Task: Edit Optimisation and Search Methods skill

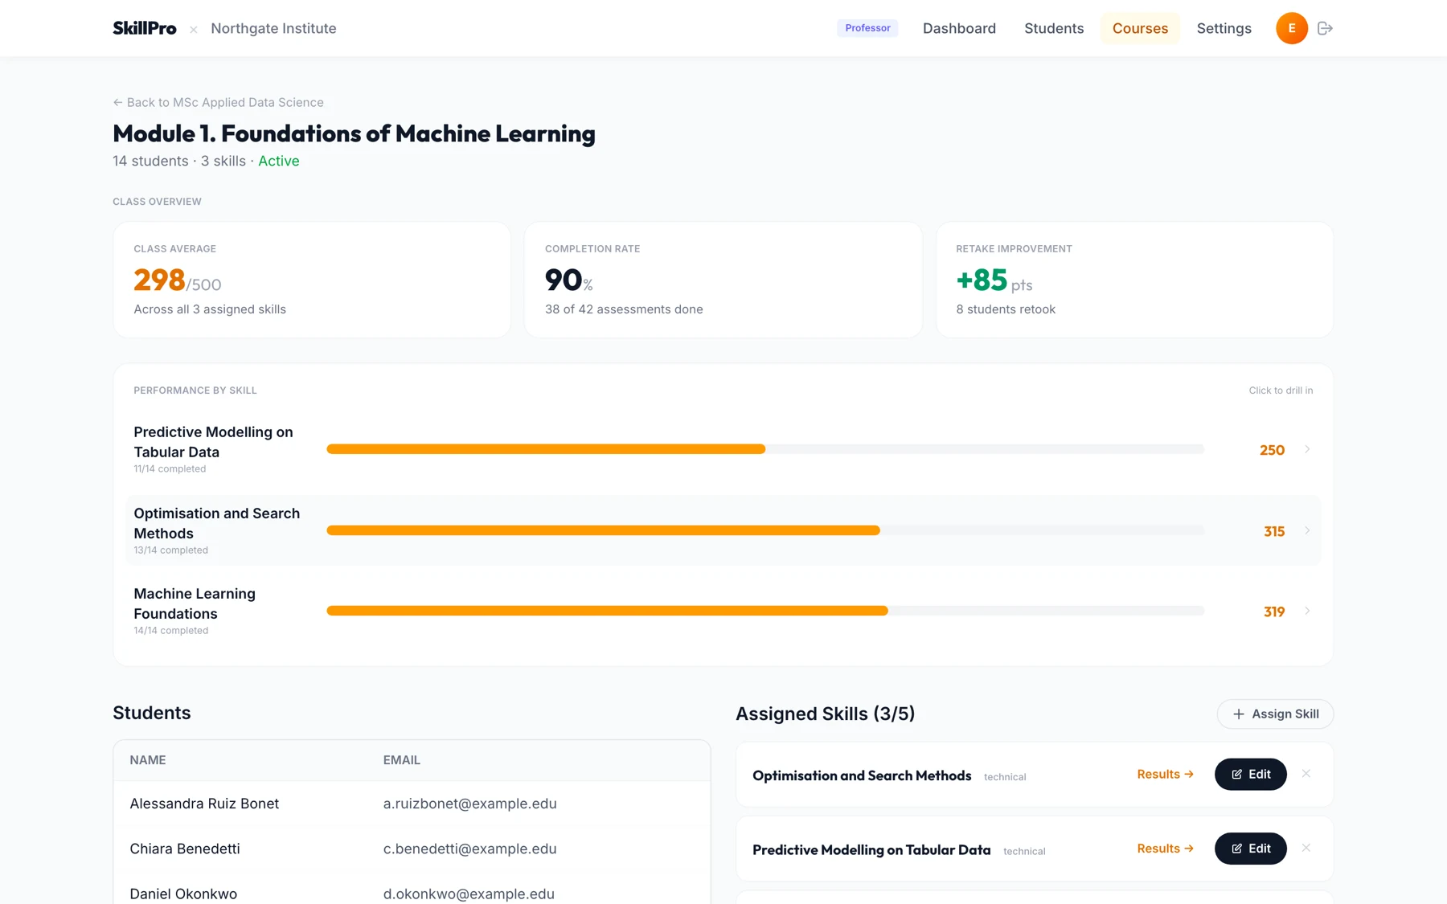Action: (1250, 774)
